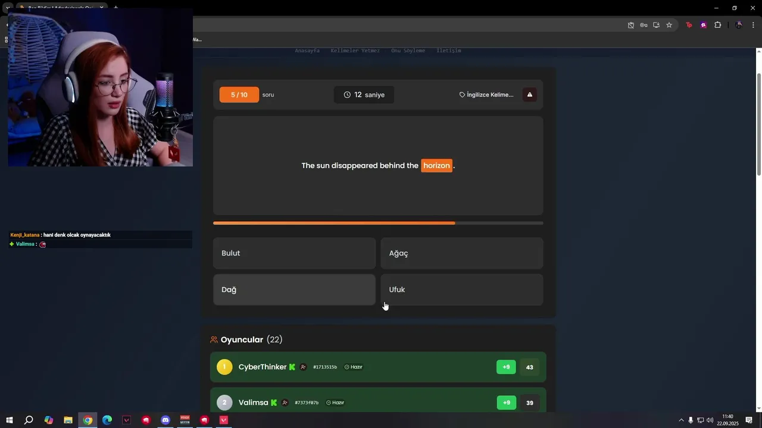
Task: Click player ID #7373f07b
Action: pyautogui.click(x=307, y=403)
